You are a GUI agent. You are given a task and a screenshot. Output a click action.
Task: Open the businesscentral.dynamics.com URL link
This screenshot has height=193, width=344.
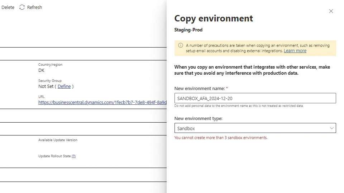102,102
